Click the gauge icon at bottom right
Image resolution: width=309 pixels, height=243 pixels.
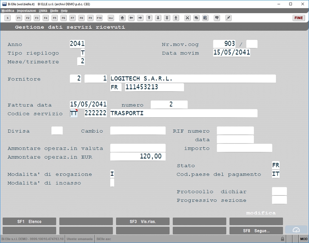tap(296, 230)
